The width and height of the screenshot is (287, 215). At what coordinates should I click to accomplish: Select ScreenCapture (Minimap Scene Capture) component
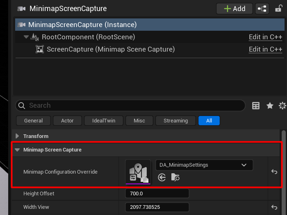(111, 50)
